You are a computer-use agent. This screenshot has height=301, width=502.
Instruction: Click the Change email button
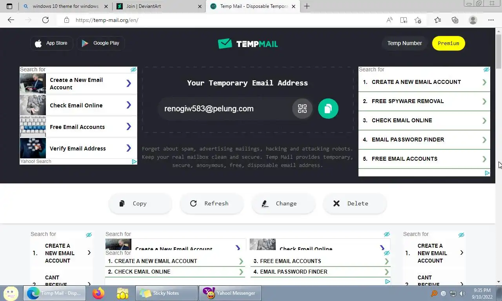click(283, 203)
